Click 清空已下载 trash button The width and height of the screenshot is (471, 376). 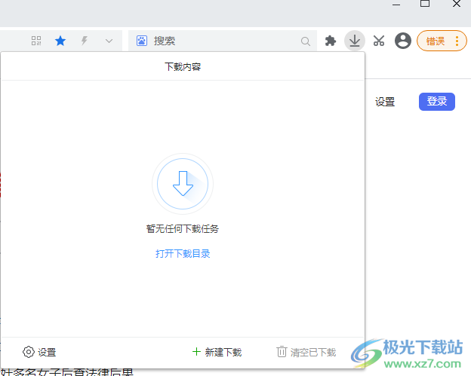tap(306, 352)
